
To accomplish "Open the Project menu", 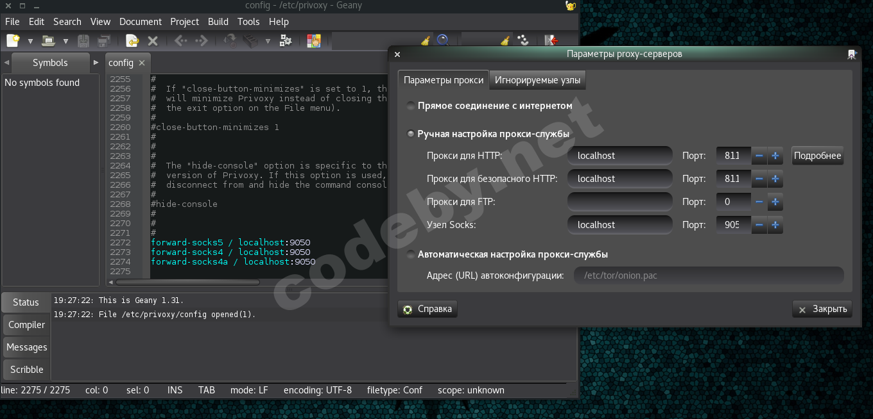I will click(x=185, y=21).
